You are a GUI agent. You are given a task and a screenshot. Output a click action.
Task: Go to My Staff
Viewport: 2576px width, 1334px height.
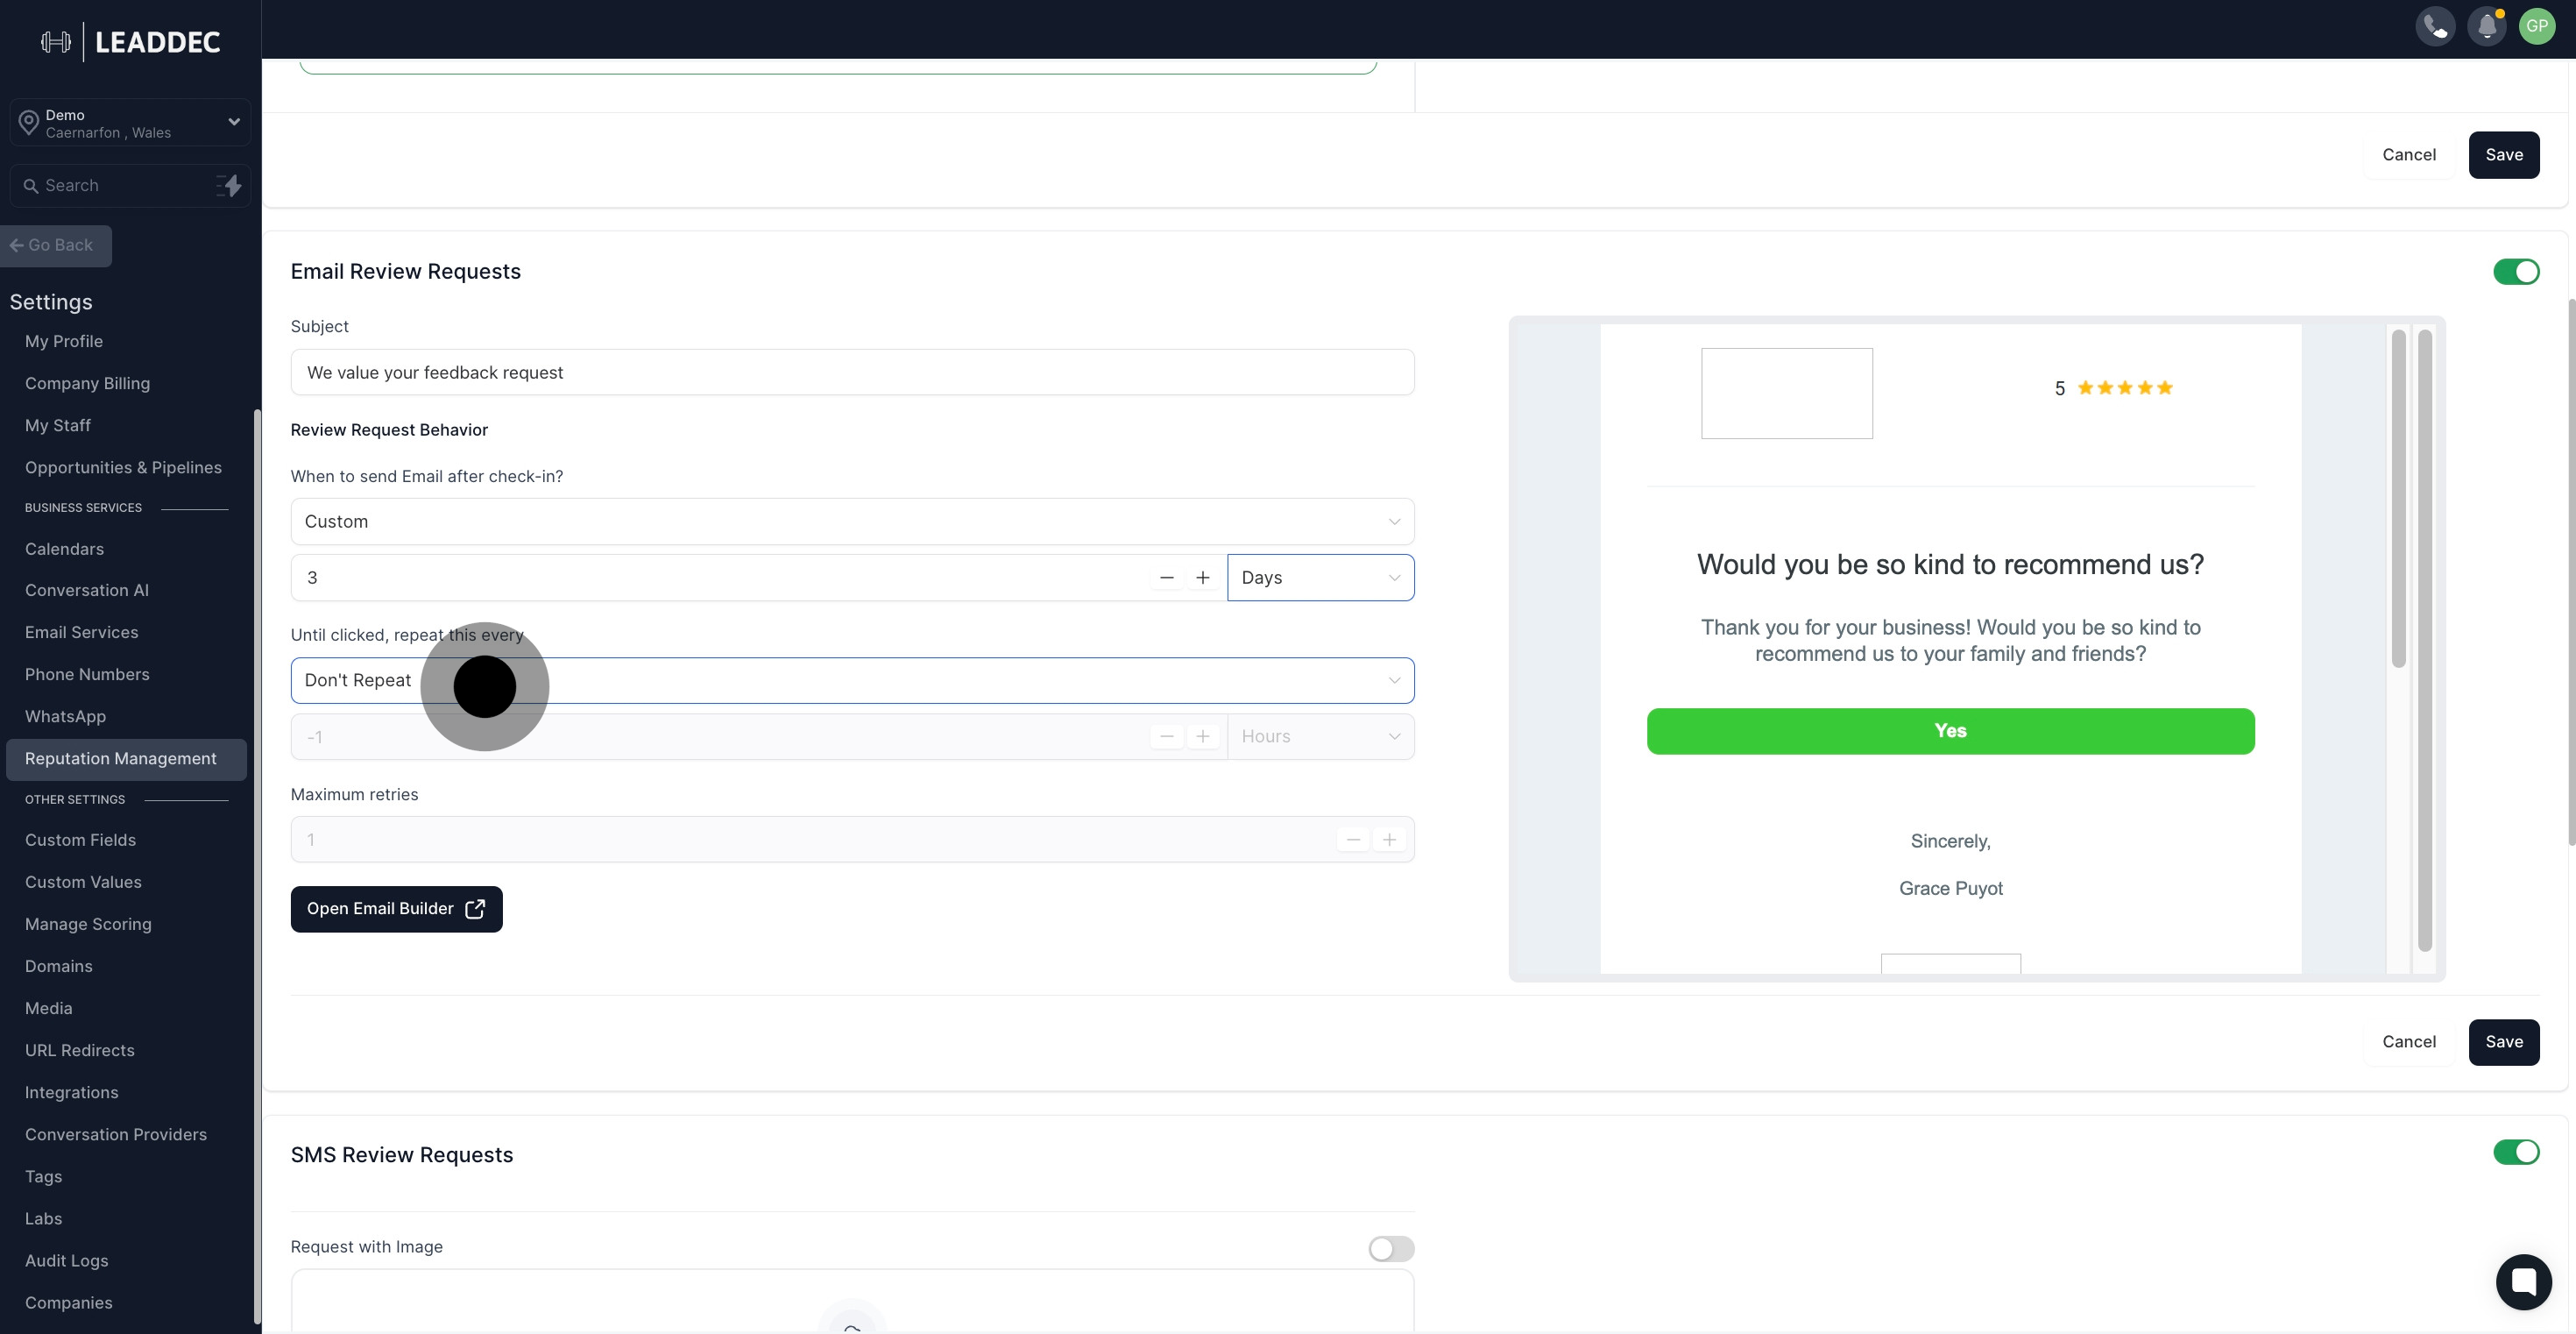coord(58,426)
